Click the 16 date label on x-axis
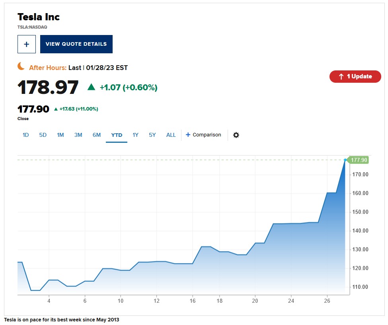Image resolution: width=388 pixels, height=325 pixels. (193, 301)
